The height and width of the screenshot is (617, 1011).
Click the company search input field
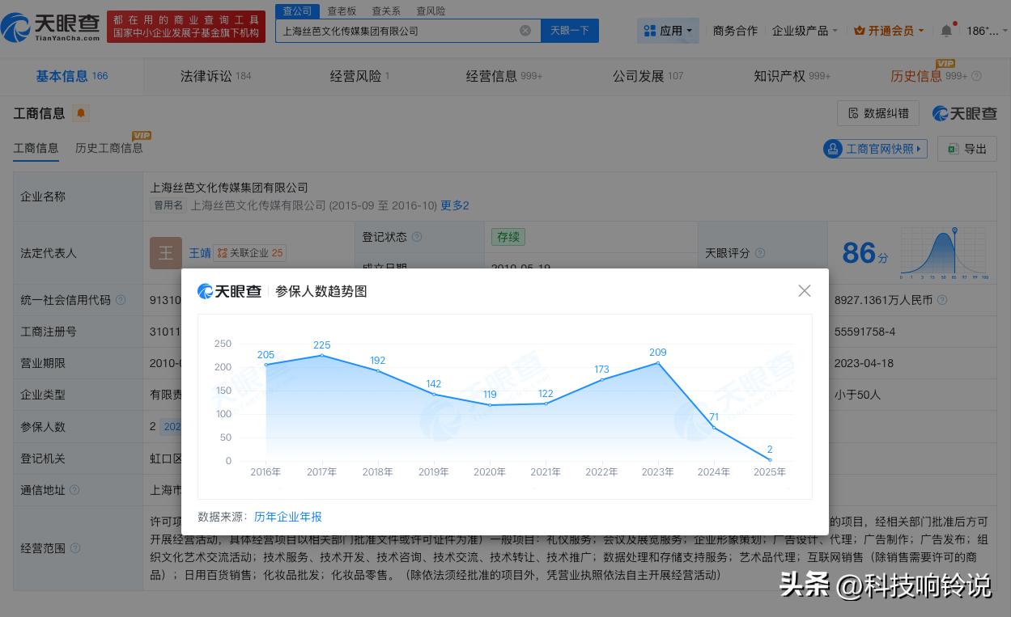coord(397,30)
